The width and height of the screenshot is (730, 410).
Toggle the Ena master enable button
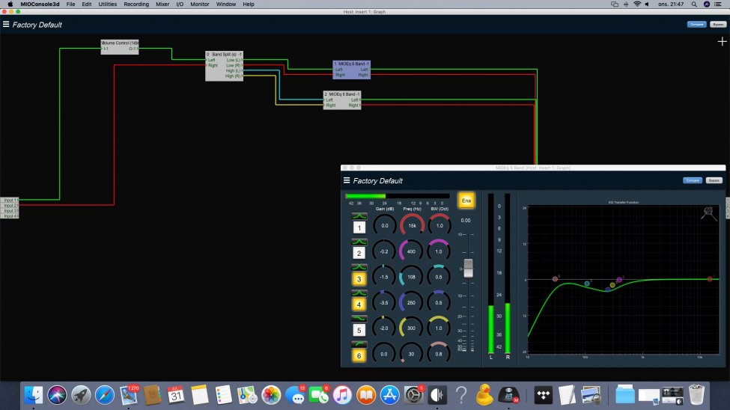[466, 200]
